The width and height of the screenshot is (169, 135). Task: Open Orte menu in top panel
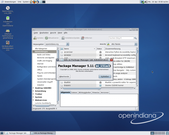[x=19, y=2]
